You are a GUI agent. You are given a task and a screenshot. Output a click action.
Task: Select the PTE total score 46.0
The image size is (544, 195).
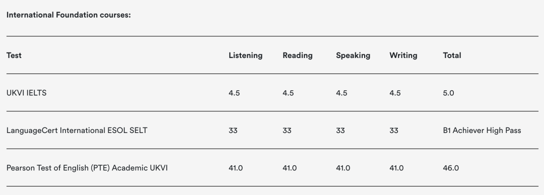(x=451, y=168)
